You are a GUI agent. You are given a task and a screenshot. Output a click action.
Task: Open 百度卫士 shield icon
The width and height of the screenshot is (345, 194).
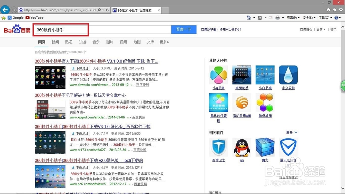(218, 147)
